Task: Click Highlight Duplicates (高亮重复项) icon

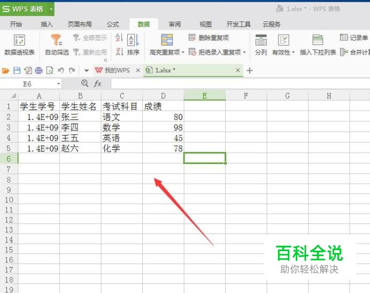Action: tap(167, 40)
